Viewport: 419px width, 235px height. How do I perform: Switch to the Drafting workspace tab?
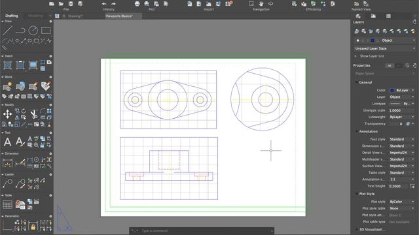coord(12,16)
